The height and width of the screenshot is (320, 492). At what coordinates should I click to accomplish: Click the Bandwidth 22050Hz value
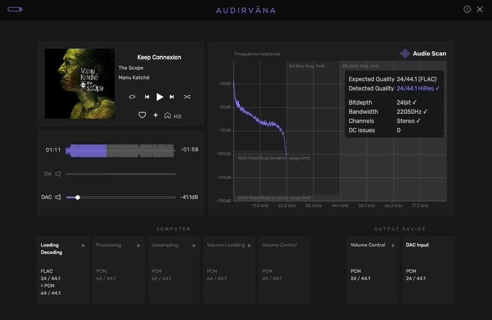[x=412, y=111]
